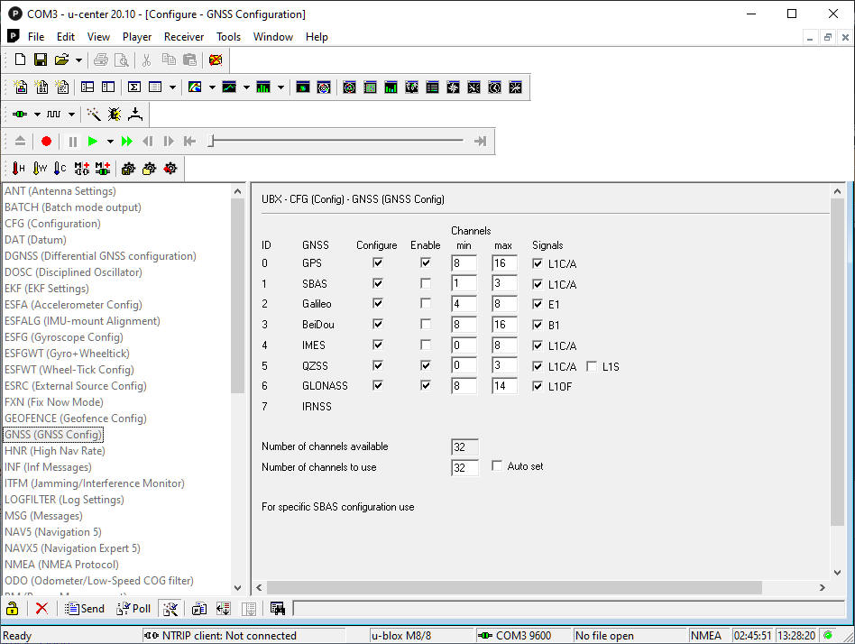Toggle the QZSS L1S signal checkbox

pos(592,366)
